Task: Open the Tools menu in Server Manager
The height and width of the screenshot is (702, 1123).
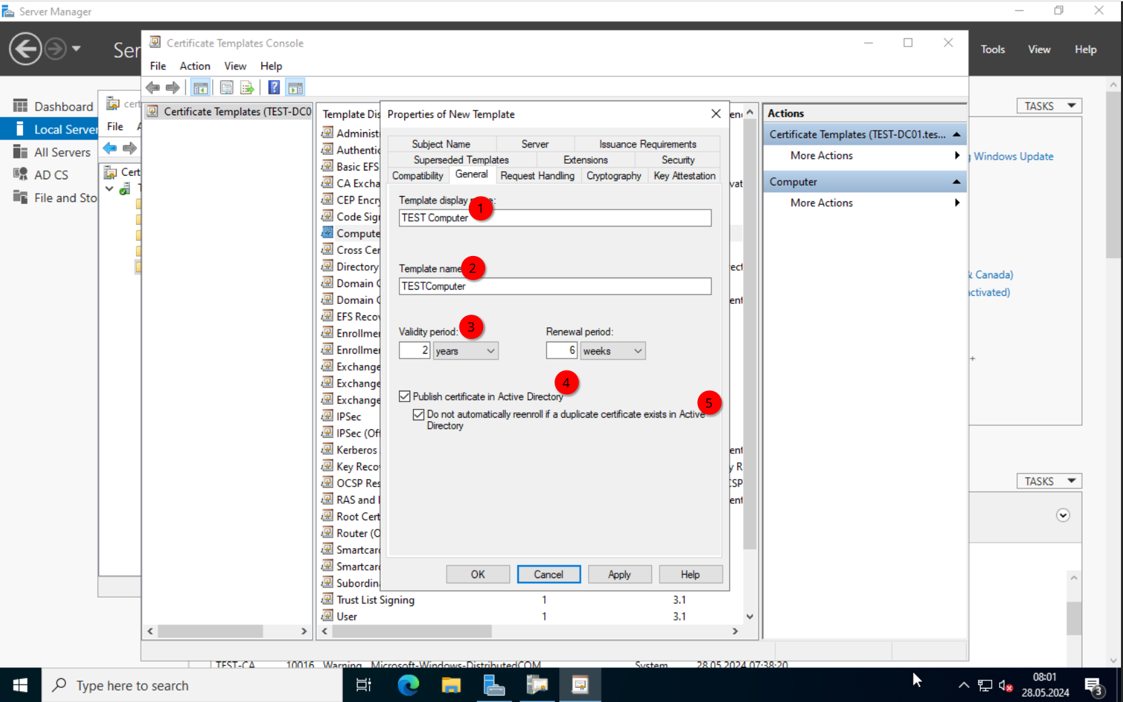Action: [x=992, y=49]
